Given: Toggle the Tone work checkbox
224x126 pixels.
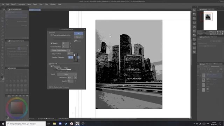Looking at the screenshot, I should point(50,64).
